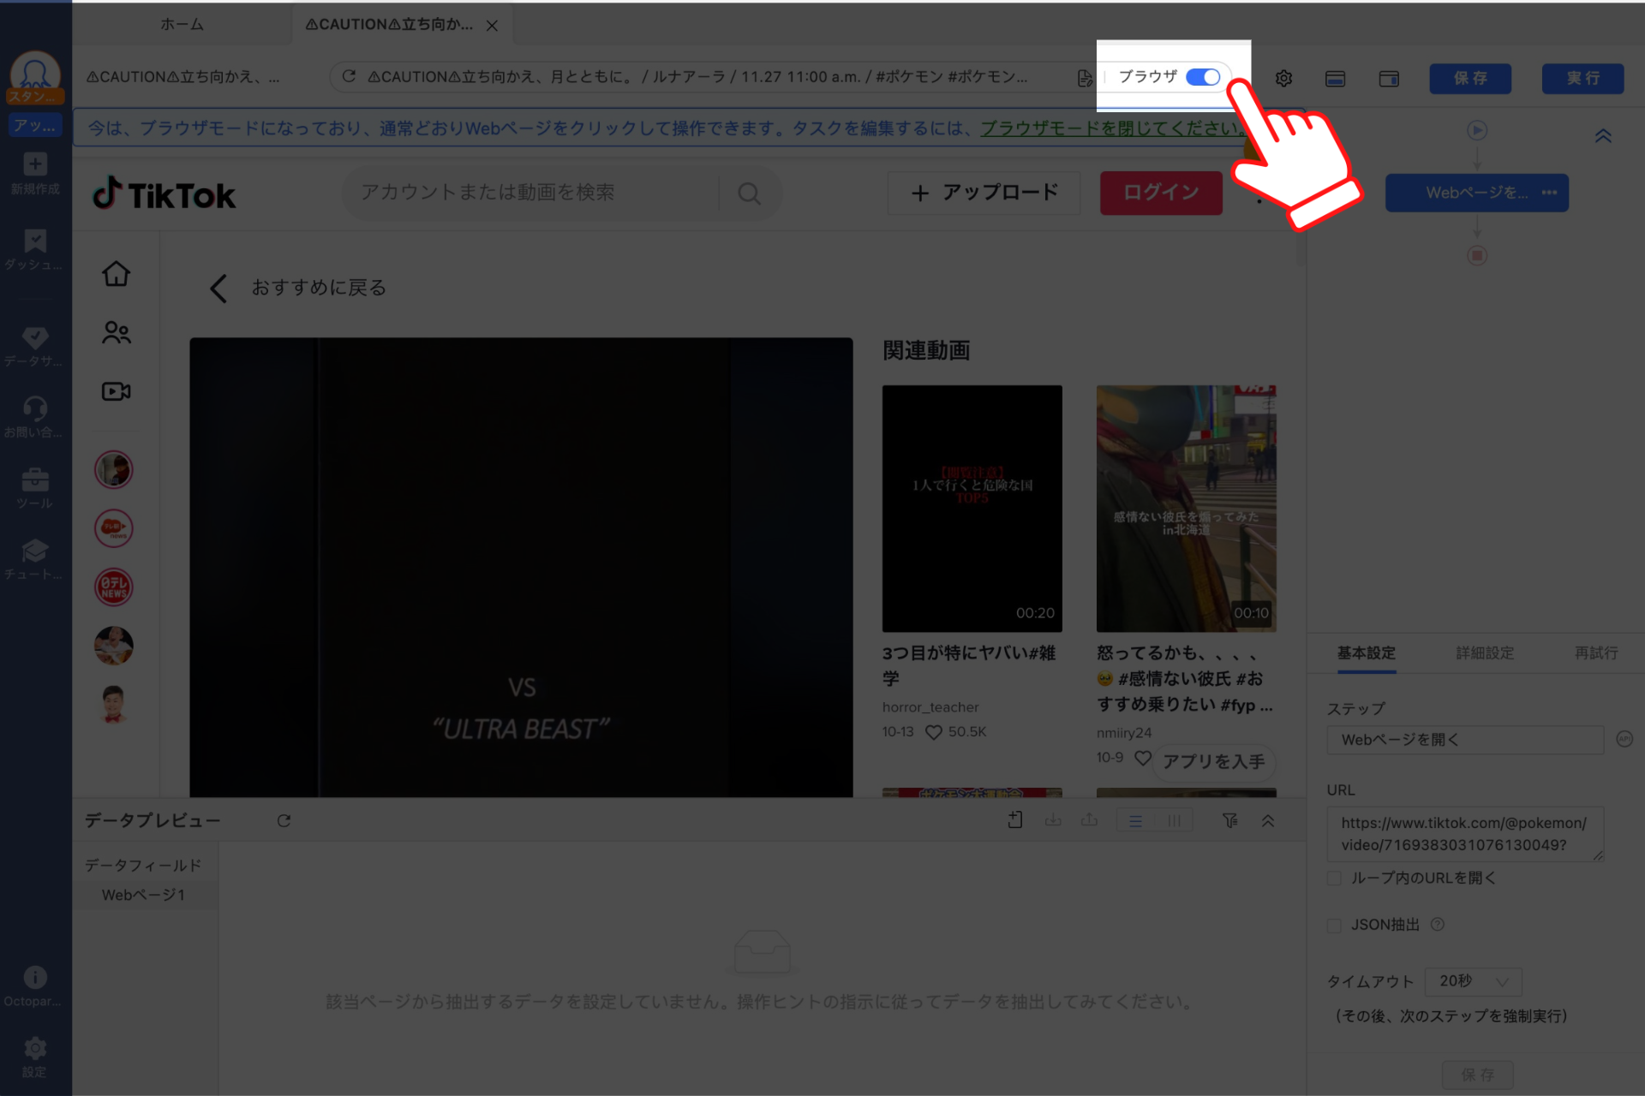Open the タイムアウト 20秒 dropdown
The width and height of the screenshot is (1645, 1096).
coord(1473,981)
